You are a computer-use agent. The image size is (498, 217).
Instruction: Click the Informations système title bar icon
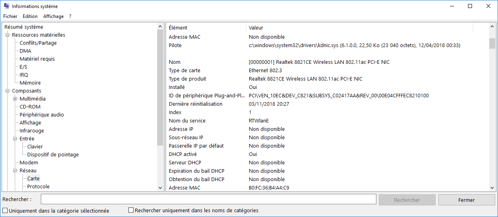click(x=6, y=6)
